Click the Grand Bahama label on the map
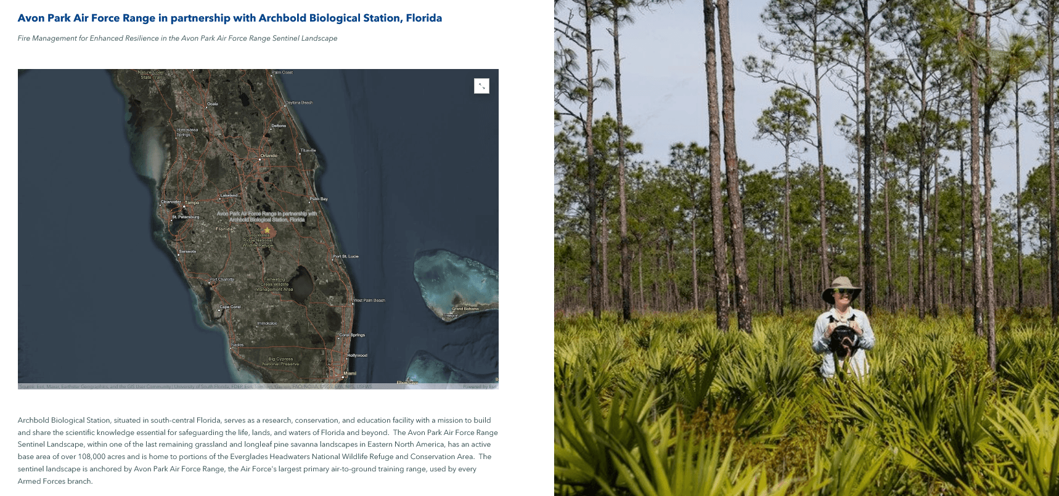Screen dimensions: 1059x496 [x=465, y=309]
